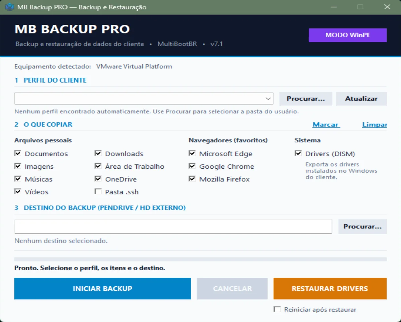401x322 pixels.
Task: Click 'Navegadores (favoritos)' group label
Action: [228, 140]
